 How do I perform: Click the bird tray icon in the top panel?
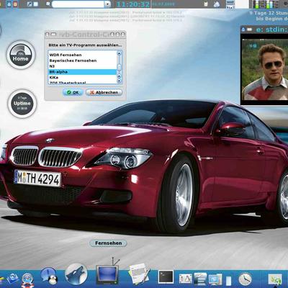coord(217,4)
